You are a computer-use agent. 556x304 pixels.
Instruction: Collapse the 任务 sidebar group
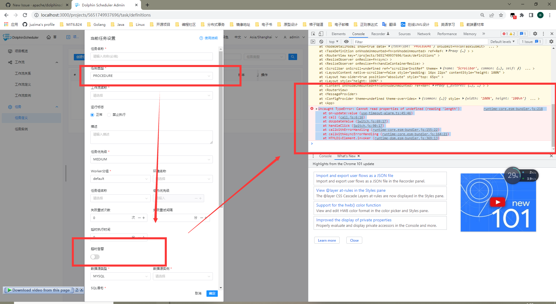click(57, 107)
